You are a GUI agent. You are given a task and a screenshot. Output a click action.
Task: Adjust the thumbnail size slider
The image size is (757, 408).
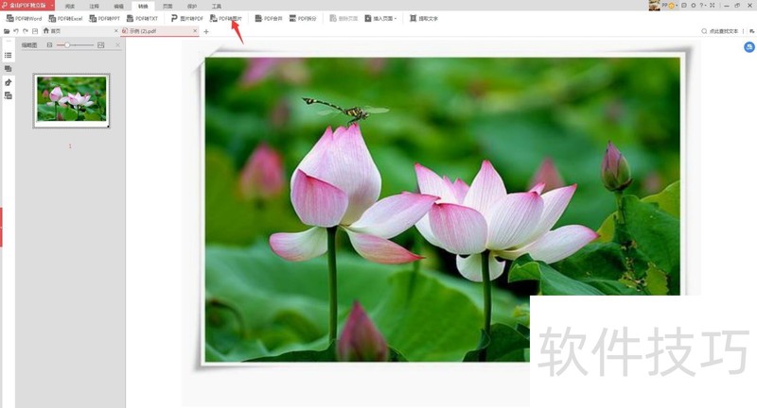point(75,44)
